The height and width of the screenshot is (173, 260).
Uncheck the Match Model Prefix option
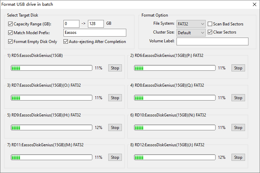pos(10,33)
